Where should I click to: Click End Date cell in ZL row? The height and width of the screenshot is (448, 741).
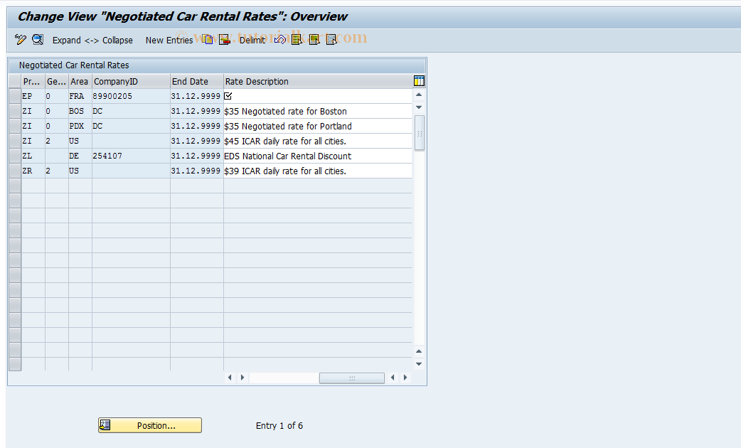pos(196,156)
